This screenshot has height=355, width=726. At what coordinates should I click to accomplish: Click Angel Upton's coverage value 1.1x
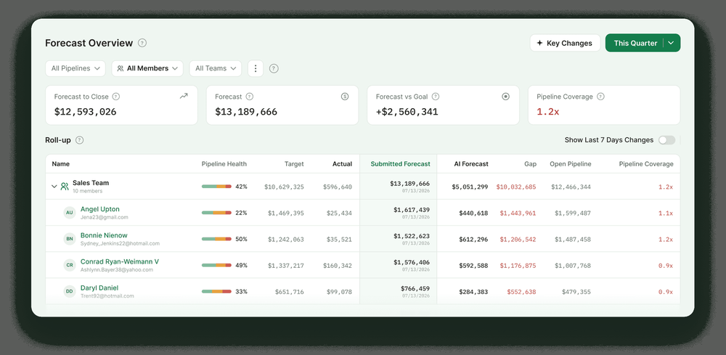(x=665, y=213)
